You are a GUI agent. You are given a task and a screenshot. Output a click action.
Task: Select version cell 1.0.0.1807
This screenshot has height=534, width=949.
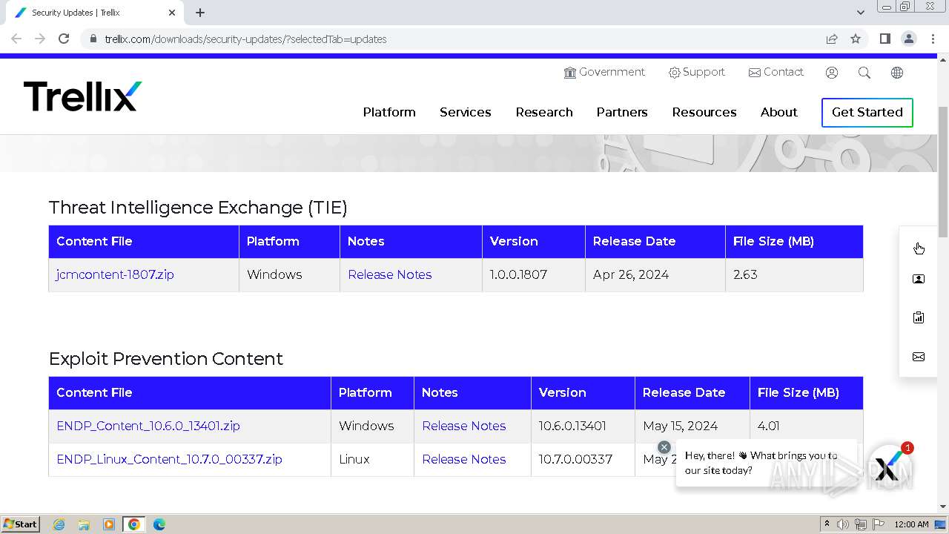(x=534, y=274)
